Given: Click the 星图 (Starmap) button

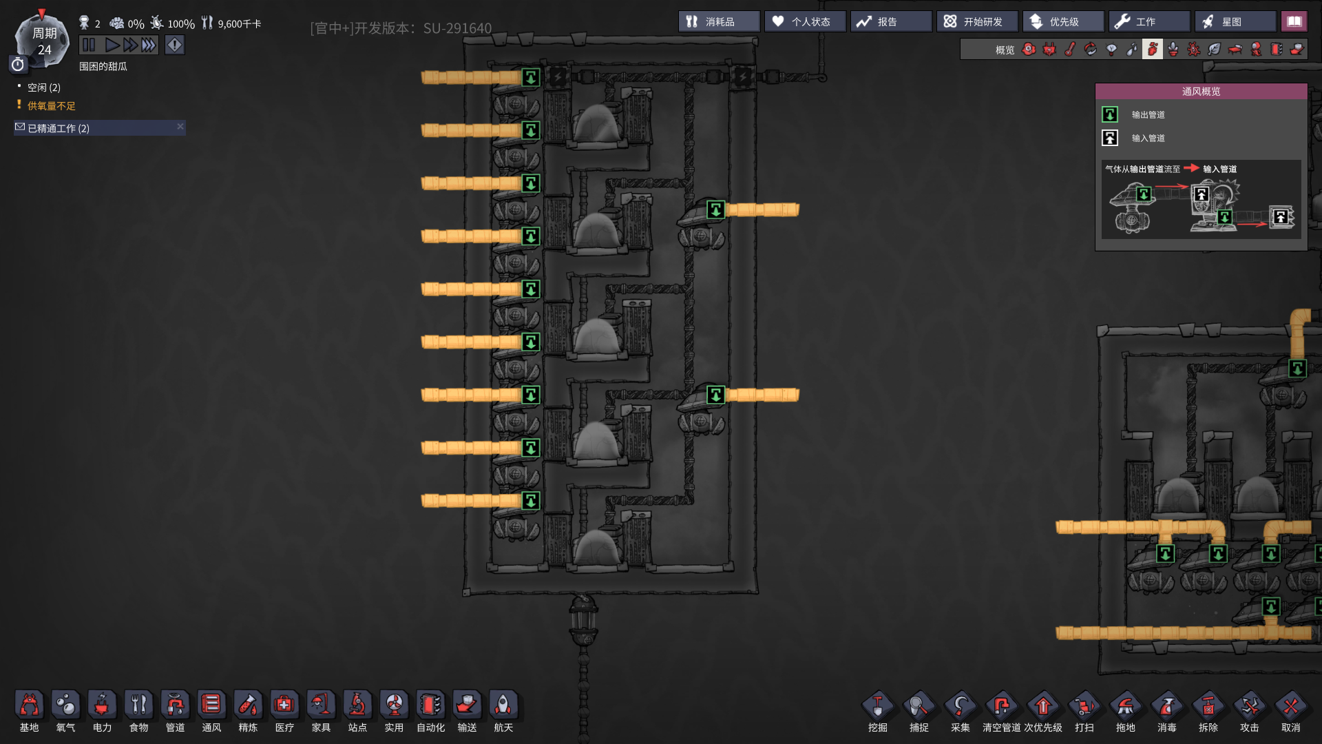Looking at the screenshot, I should pos(1235,21).
